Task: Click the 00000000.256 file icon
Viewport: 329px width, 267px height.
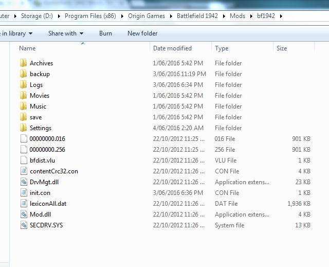Action: [24, 150]
